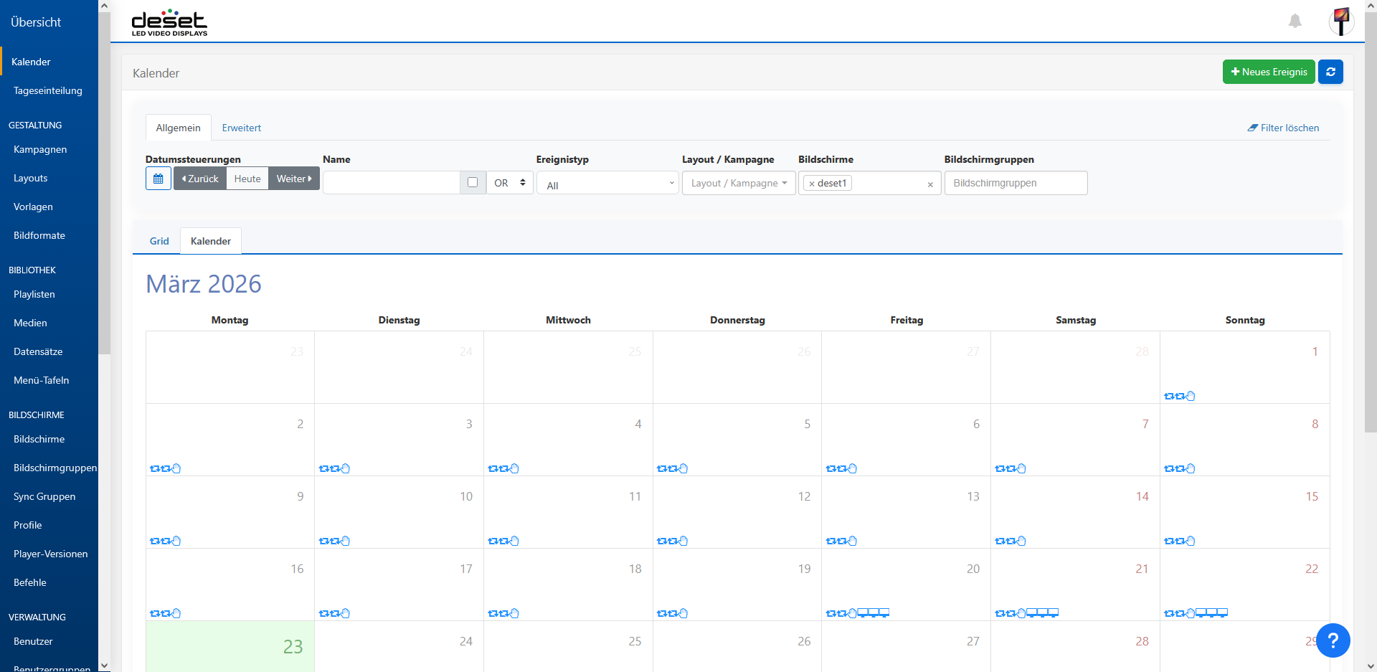Click the Heute navigation button
Image resolution: width=1377 pixels, height=672 pixels.
[x=247, y=179]
